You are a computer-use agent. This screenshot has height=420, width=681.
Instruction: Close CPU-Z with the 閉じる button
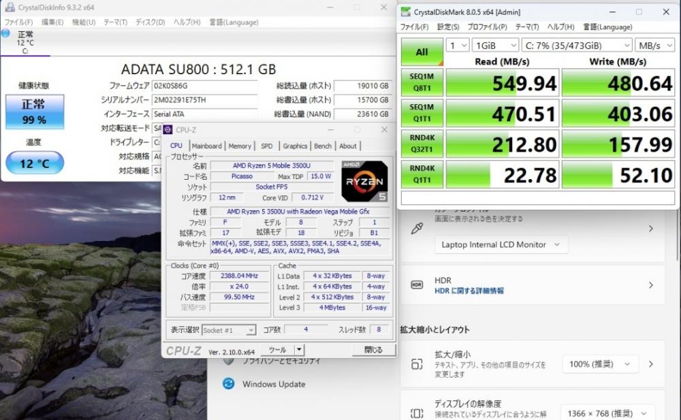click(x=373, y=350)
